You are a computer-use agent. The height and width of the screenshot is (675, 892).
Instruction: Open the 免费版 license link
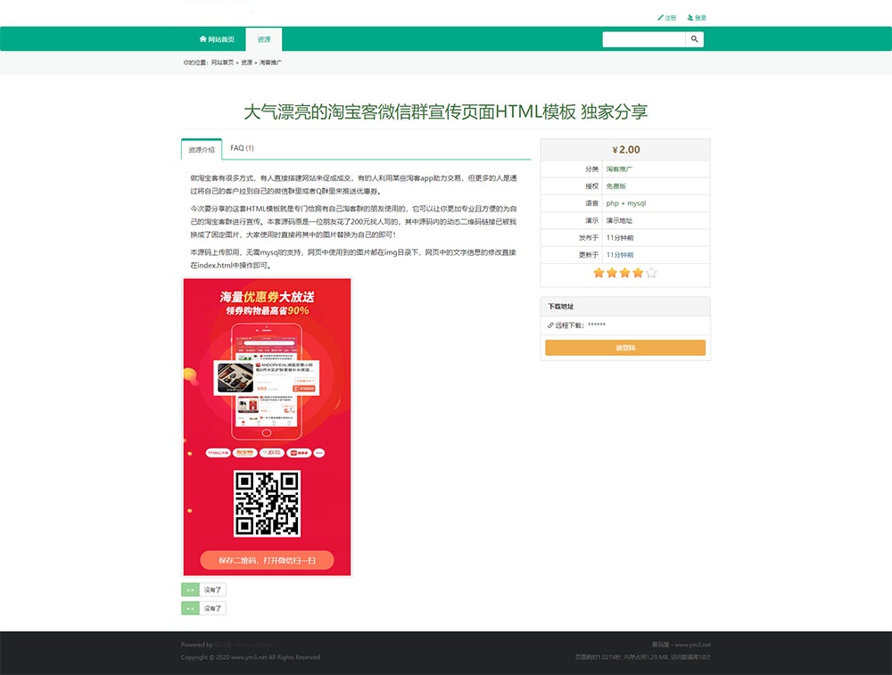pyautogui.click(x=616, y=186)
